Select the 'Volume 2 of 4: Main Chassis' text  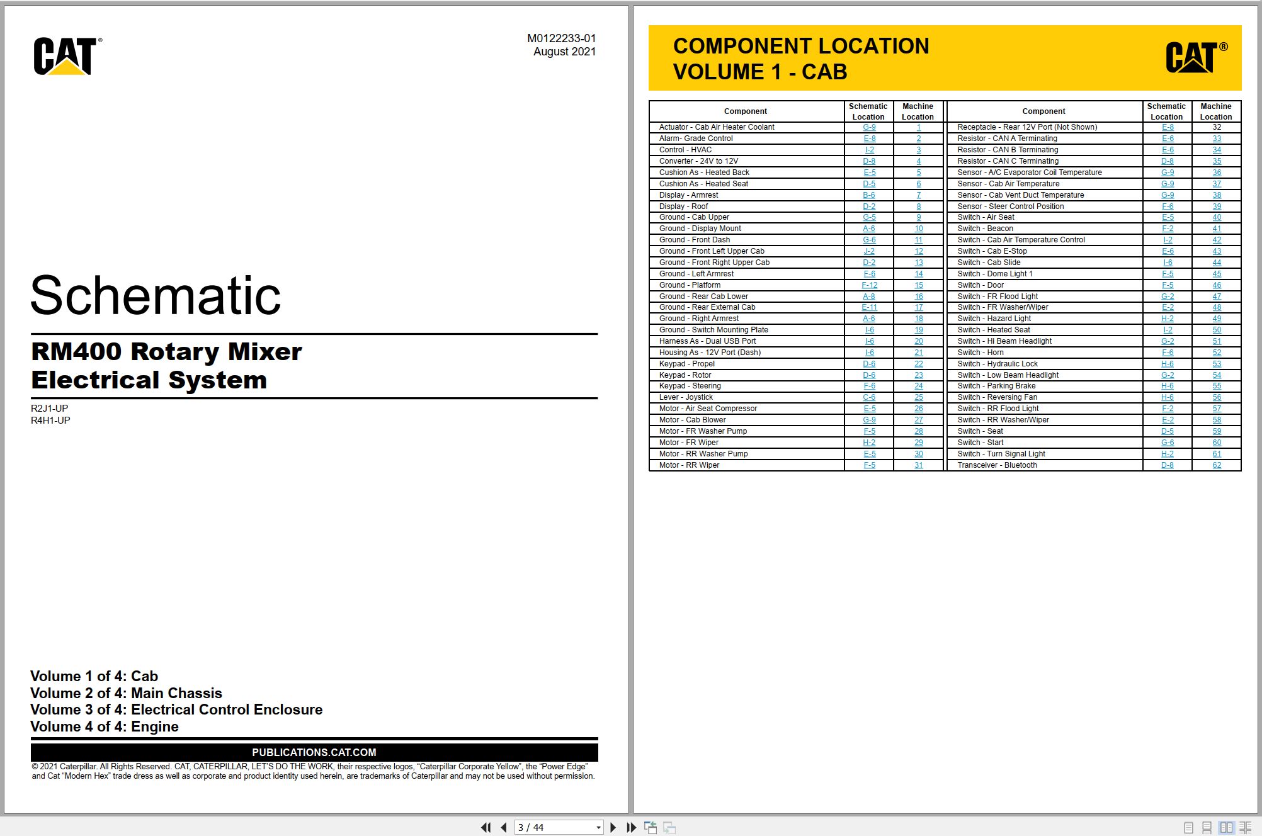tap(126, 693)
